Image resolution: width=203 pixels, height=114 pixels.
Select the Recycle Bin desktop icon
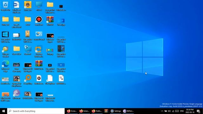[5, 6]
